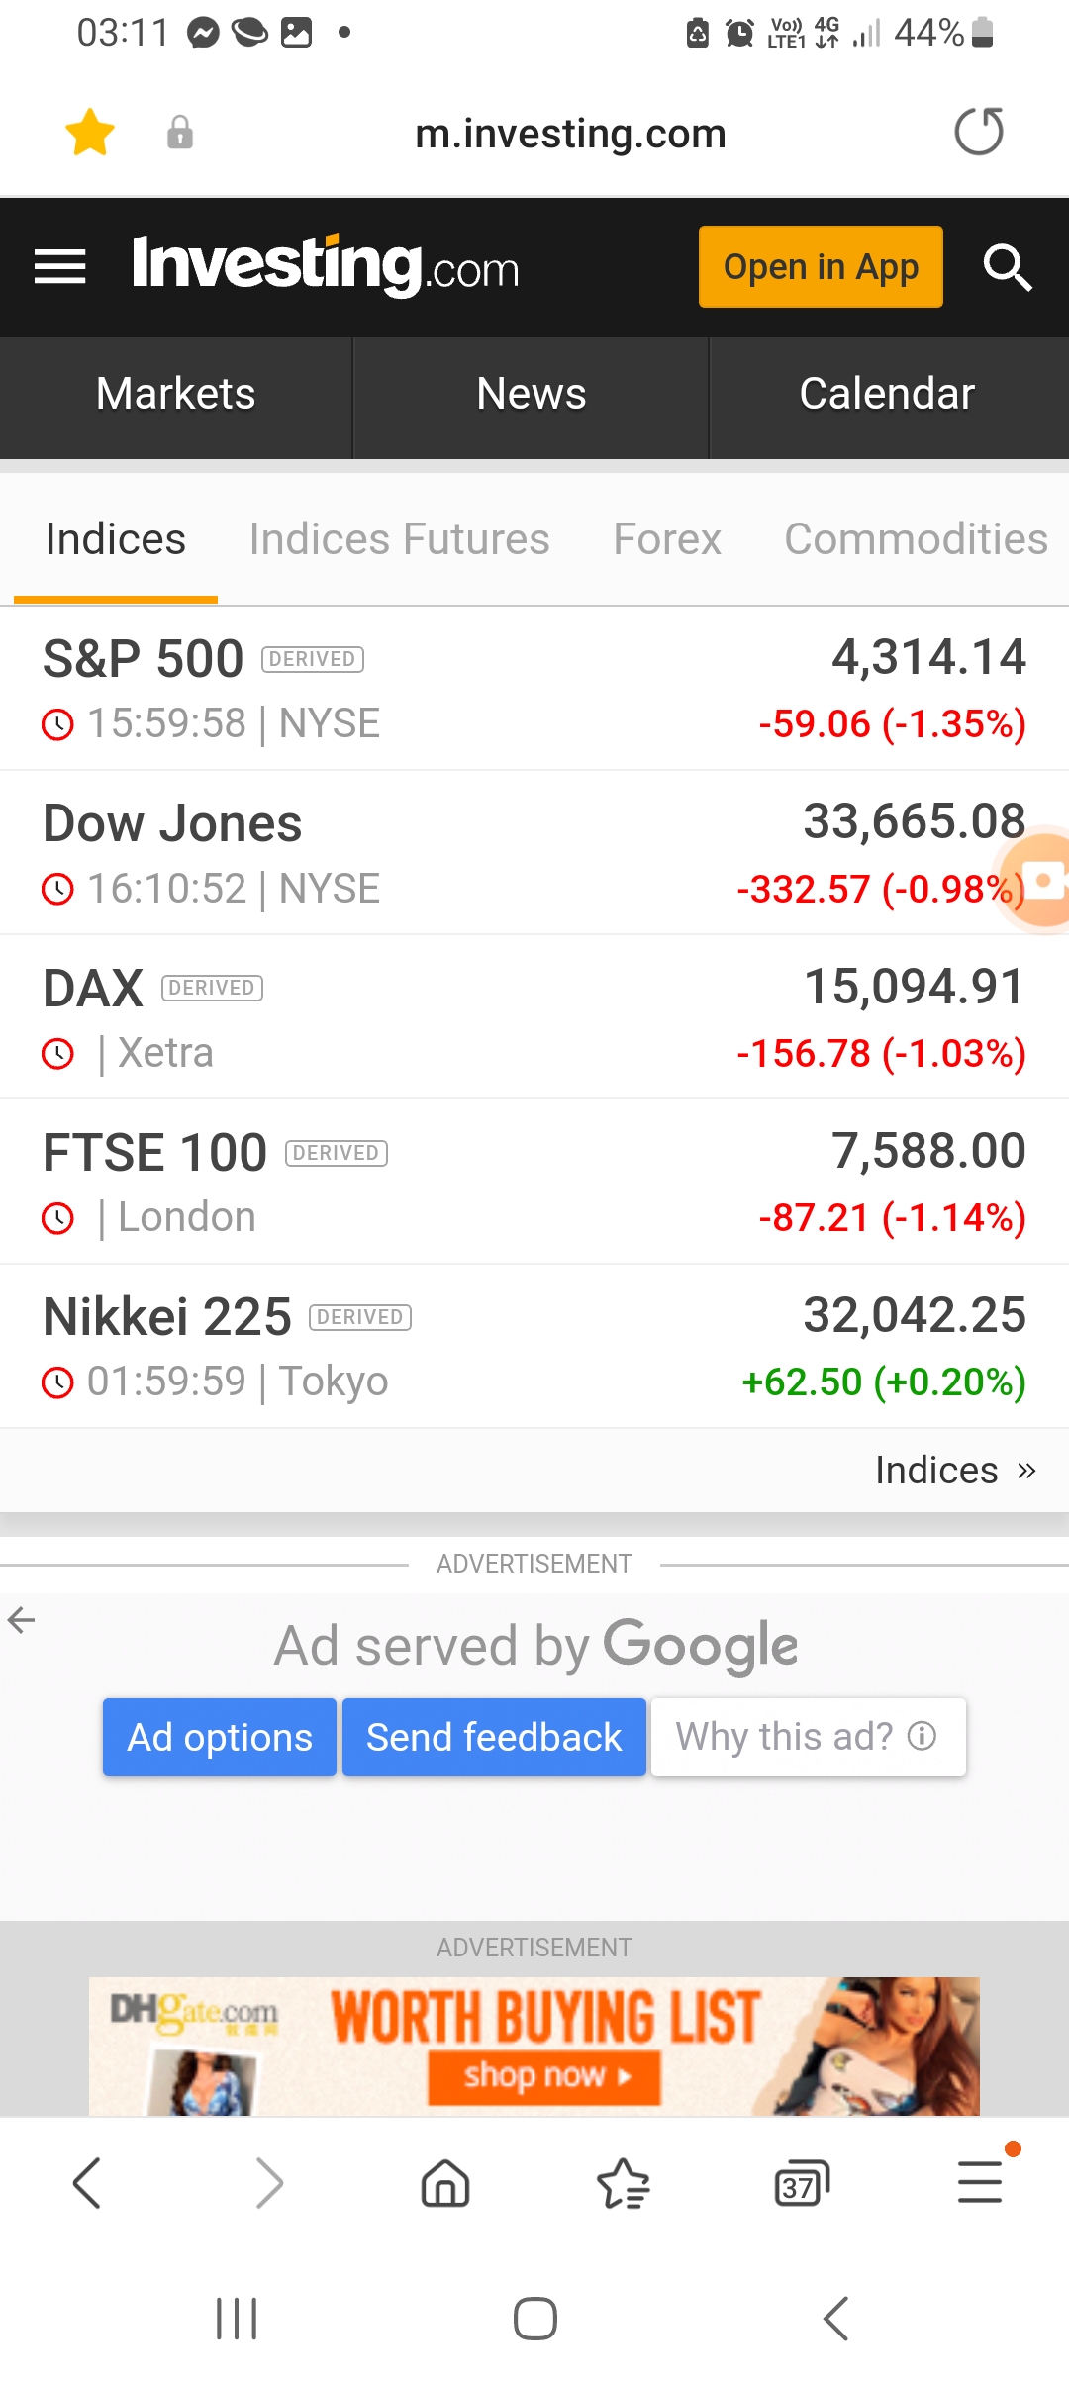Collapse ad with left arrow
This screenshot has height=2383, width=1069.
[22, 1620]
